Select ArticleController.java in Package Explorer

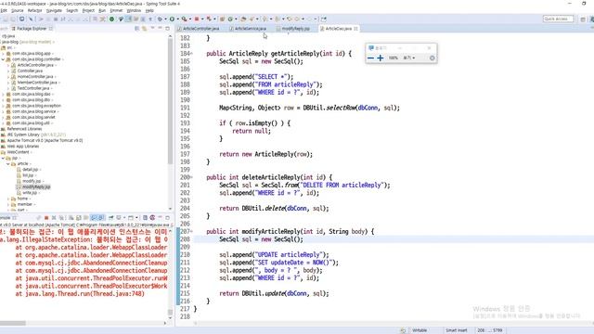tap(35, 65)
